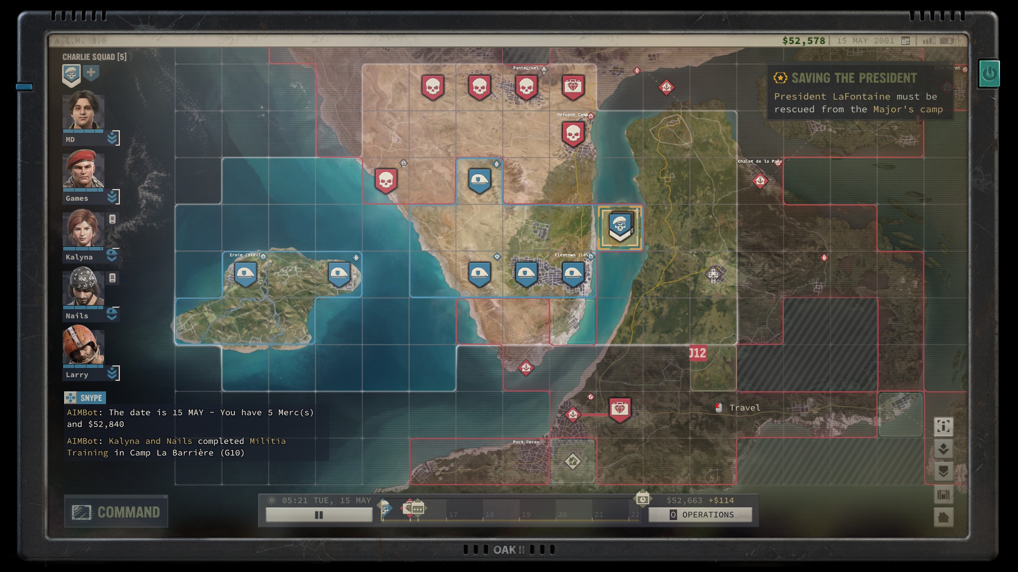Viewport: 1018px width, 572px height.
Task: Click the east Ernie island militia icon
Action: pyautogui.click(x=339, y=274)
